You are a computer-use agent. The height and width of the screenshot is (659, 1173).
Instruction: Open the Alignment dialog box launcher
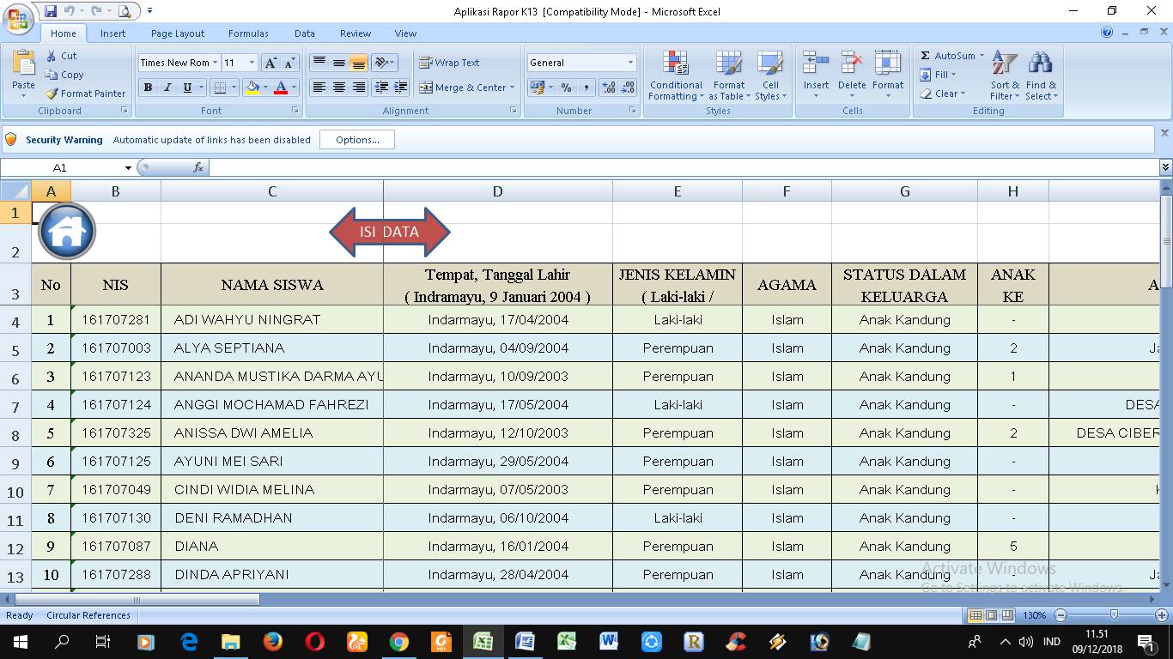(x=514, y=111)
